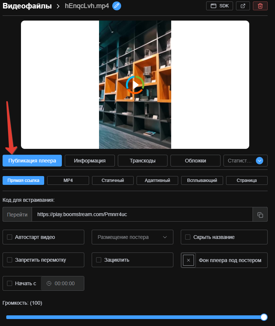Open the Обложки tab
275x326 pixels.
coord(195,161)
